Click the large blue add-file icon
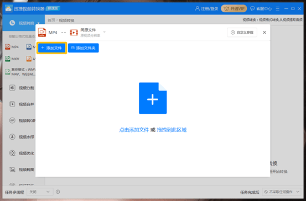 pos(153,98)
